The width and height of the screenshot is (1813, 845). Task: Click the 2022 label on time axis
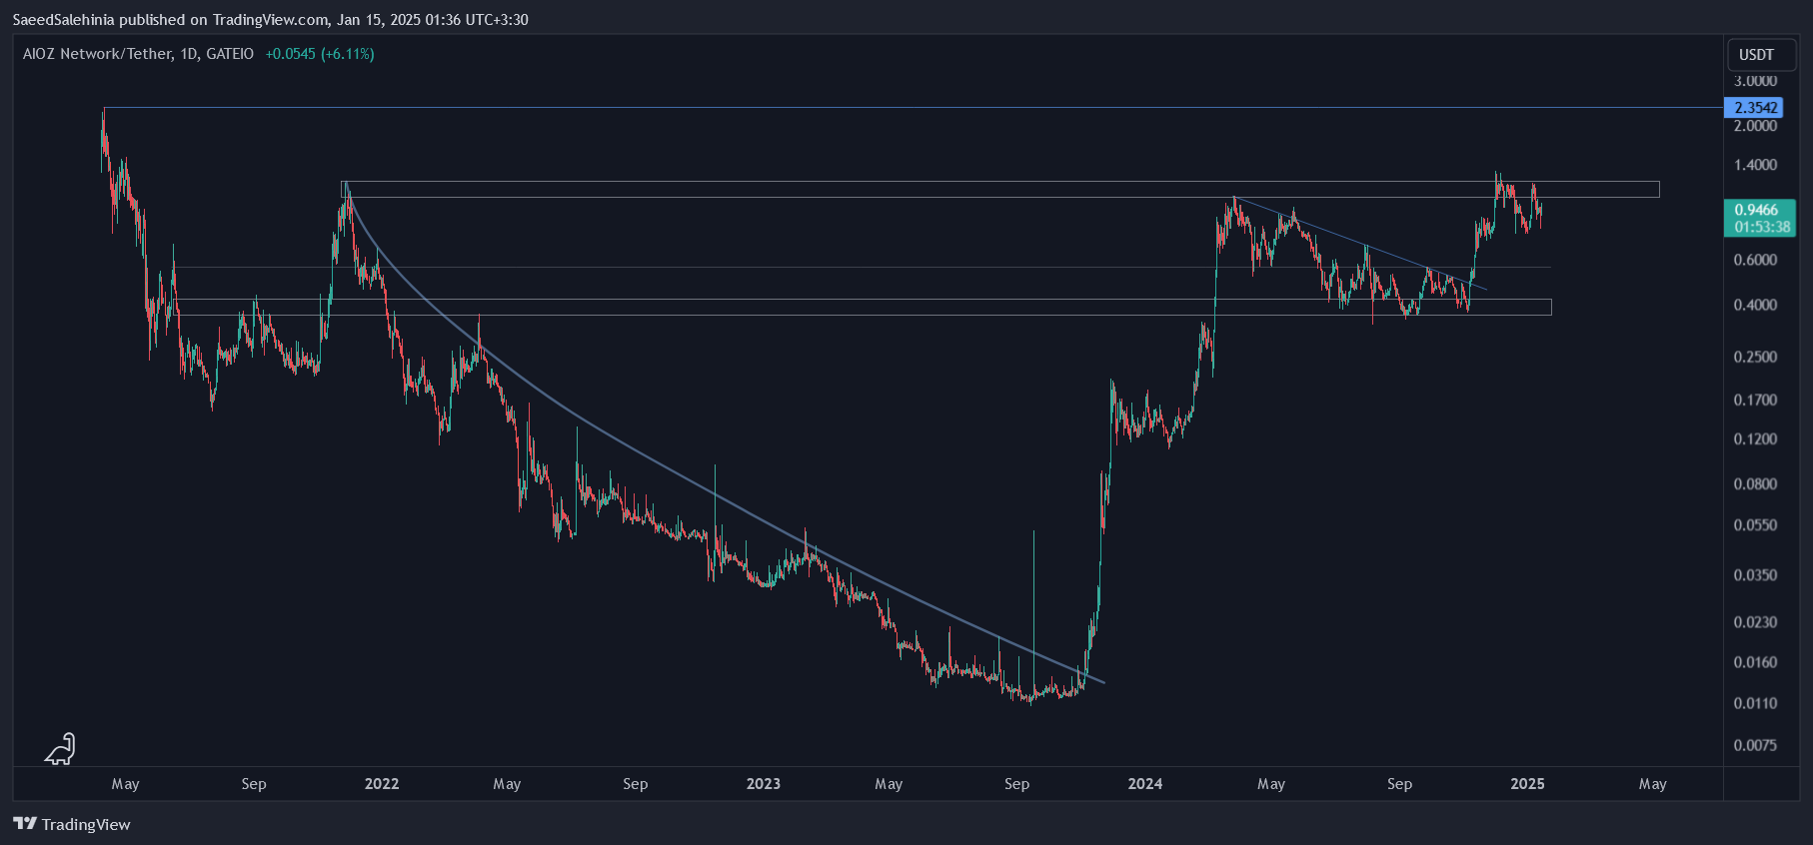point(382,784)
